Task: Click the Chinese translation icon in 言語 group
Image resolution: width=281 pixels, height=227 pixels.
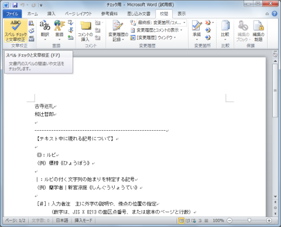Action: [x=71, y=30]
